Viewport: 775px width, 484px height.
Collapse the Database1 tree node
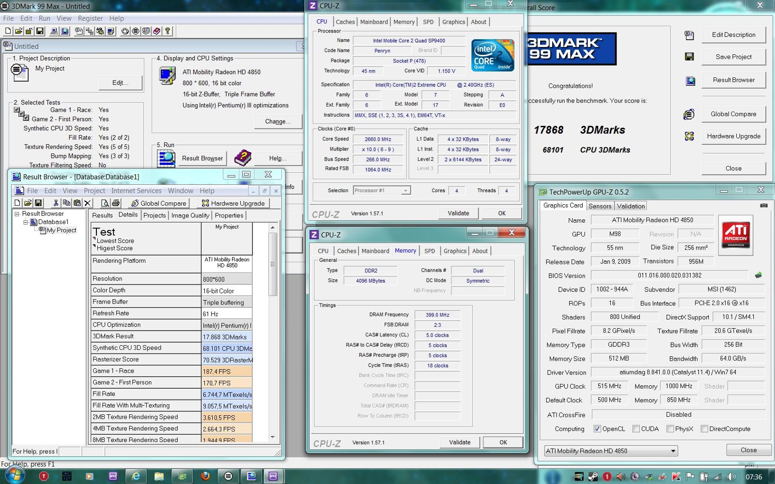(x=26, y=222)
